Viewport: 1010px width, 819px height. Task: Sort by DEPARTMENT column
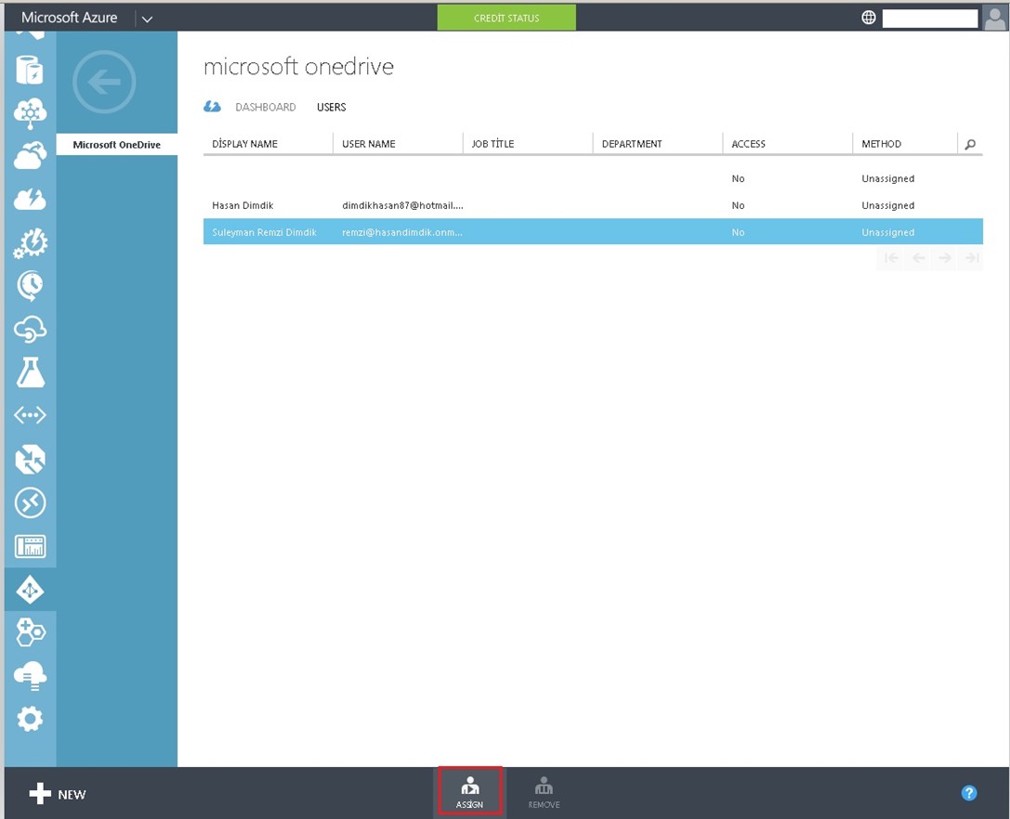[632, 144]
